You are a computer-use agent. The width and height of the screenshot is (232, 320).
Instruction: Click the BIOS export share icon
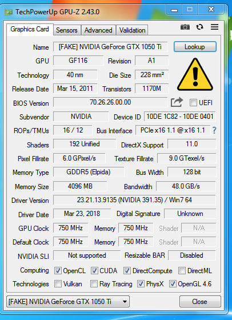177,102
